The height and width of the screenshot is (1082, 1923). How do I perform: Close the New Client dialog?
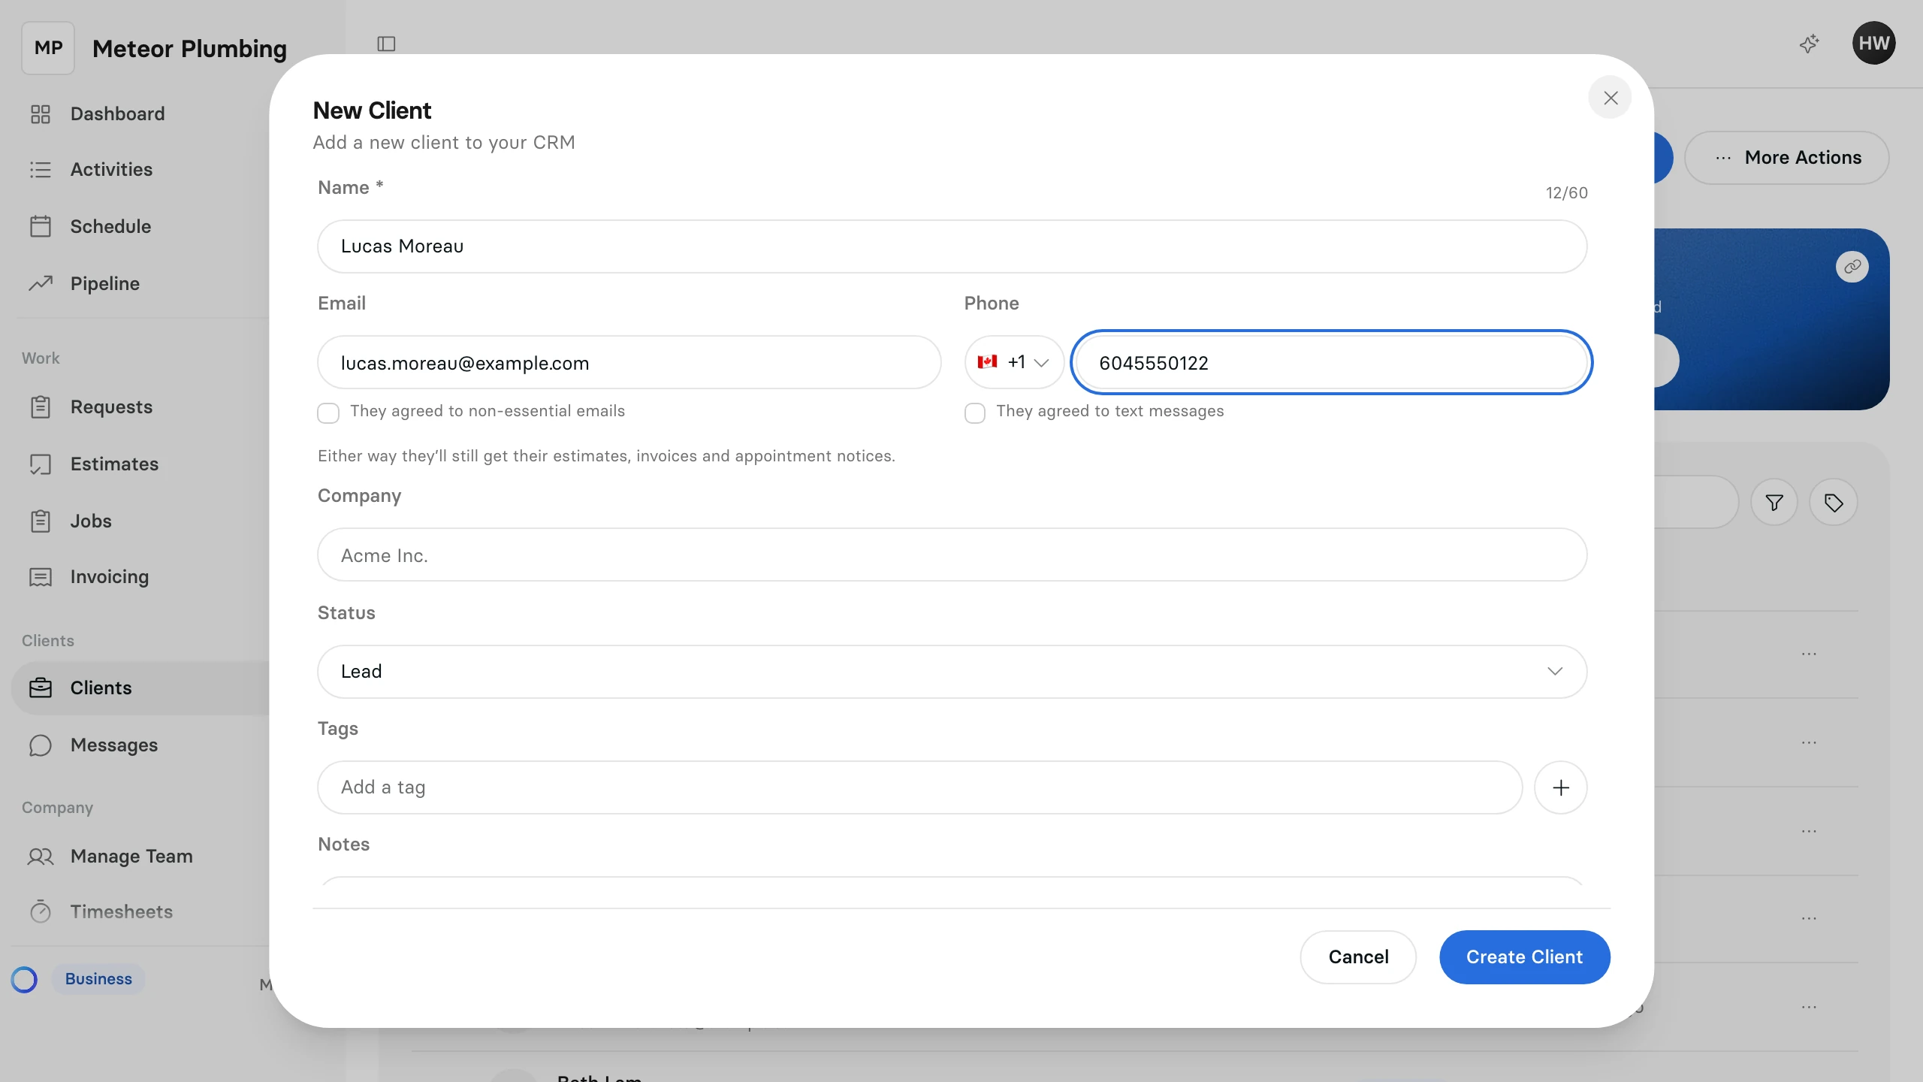pyautogui.click(x=1610, y=98)
